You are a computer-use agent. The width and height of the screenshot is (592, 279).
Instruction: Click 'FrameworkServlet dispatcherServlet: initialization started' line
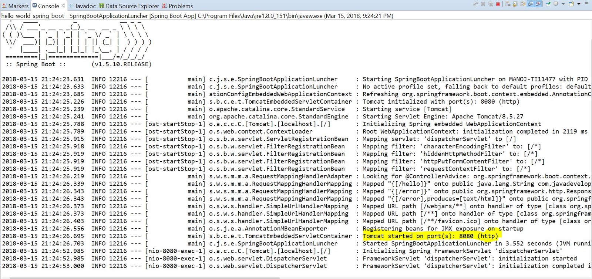[470, 258]
